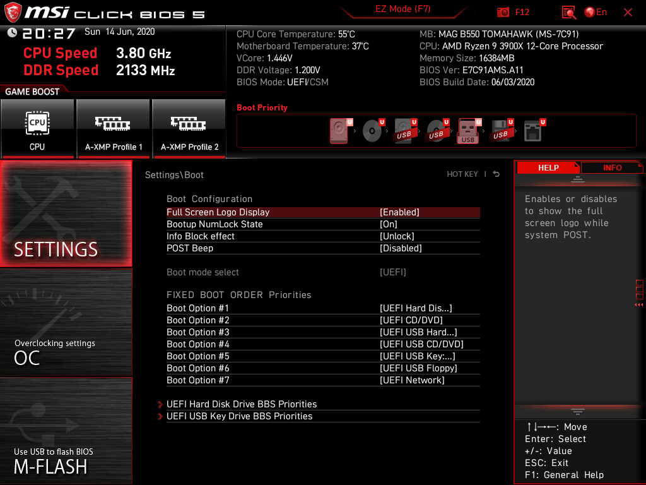Switch to EZ Mode (F7)
This screenshot has height=485, width=646.
point(402,9)
